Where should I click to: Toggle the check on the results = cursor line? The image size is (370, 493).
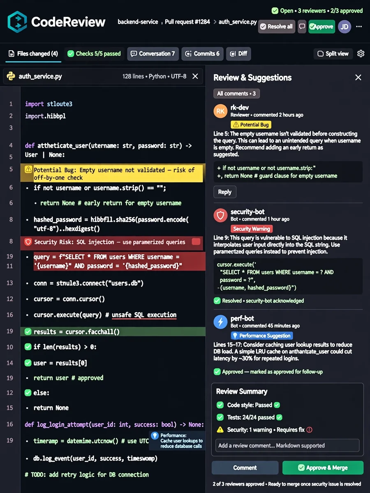click(28, 332)
